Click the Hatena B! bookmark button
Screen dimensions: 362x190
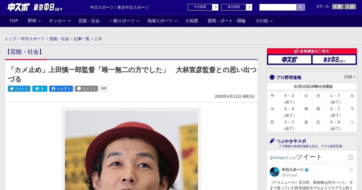(x=40, y=89)
